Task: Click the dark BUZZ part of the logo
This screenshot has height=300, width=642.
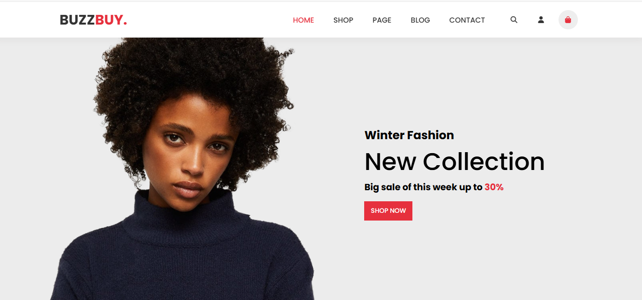Action: tap(77, 20)
